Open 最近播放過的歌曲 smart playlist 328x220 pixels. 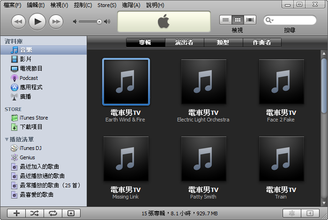(x=44, y=176)
